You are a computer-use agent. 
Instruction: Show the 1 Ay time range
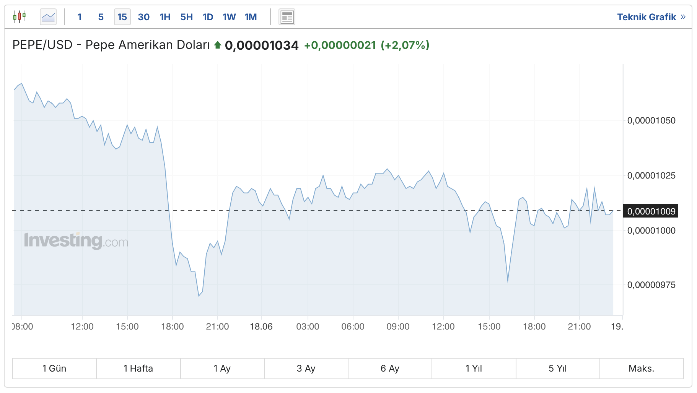point(222,369)
